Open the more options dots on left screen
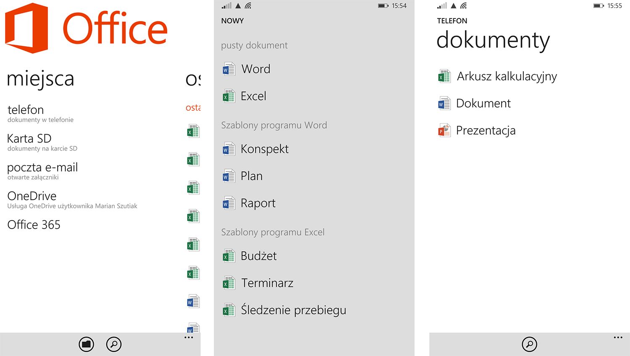The height and width of the screenshot is (356, 630). 189,338
